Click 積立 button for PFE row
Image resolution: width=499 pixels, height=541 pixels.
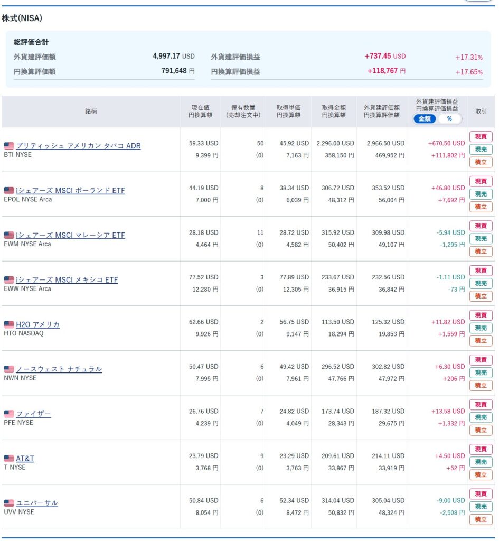(x=481, y=430)
